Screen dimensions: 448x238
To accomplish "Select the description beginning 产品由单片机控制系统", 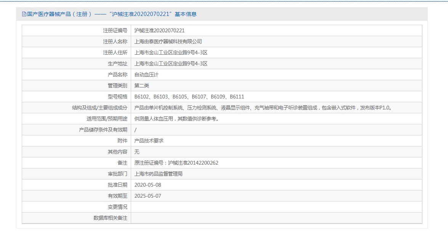I will pos(264,108).
